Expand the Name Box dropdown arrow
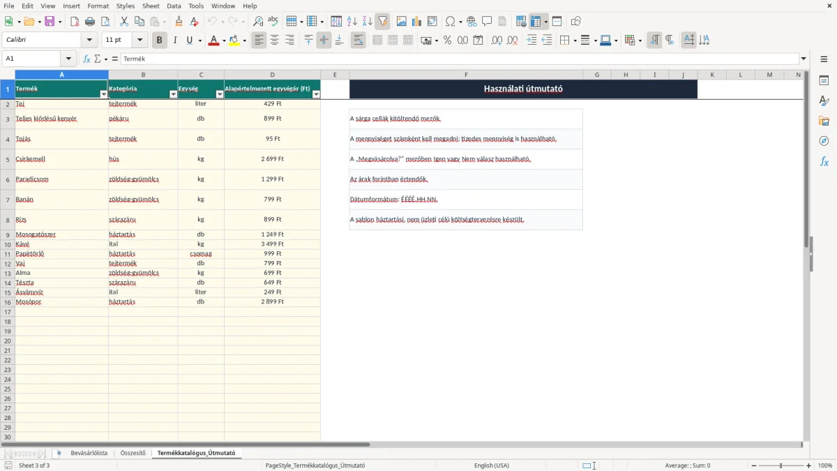This screenshot has height=471, width=837. click(68, 59)
